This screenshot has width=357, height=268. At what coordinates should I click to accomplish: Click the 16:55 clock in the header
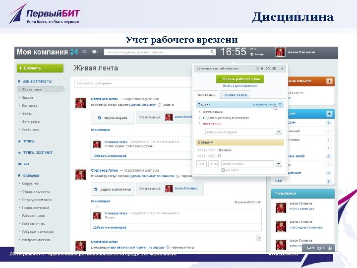[x=234, y=52]
